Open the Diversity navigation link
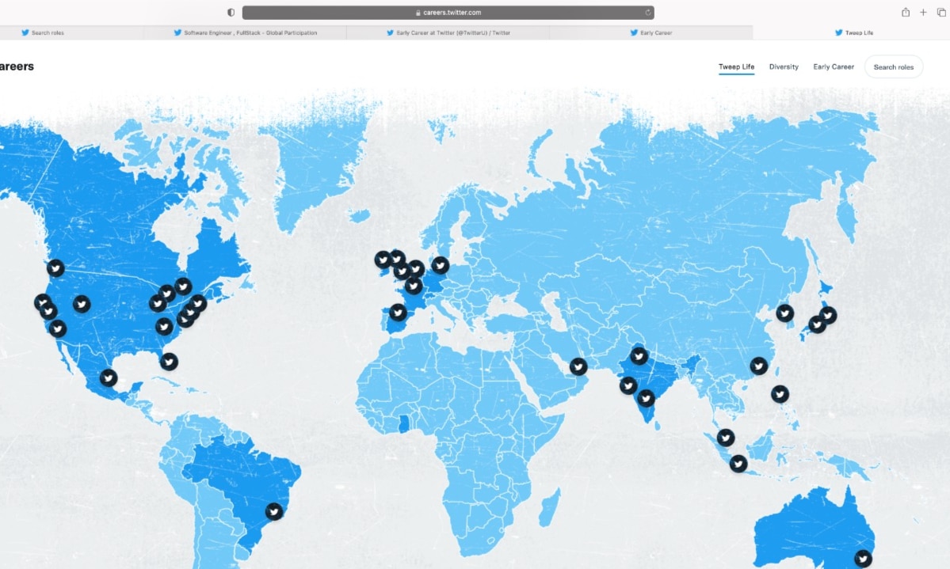Image resolution: width=950 pixels, height=569 pixels. tap(784, 67)
